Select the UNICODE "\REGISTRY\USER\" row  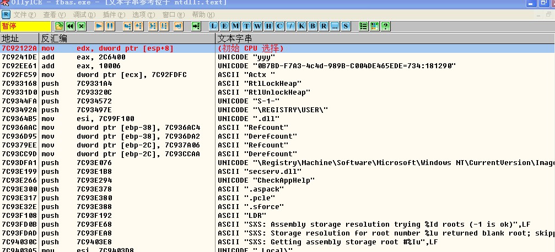tap(277, 110)
